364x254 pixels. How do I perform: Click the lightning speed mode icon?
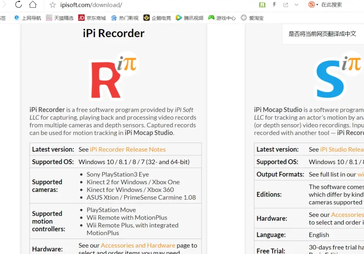point(274,5)
